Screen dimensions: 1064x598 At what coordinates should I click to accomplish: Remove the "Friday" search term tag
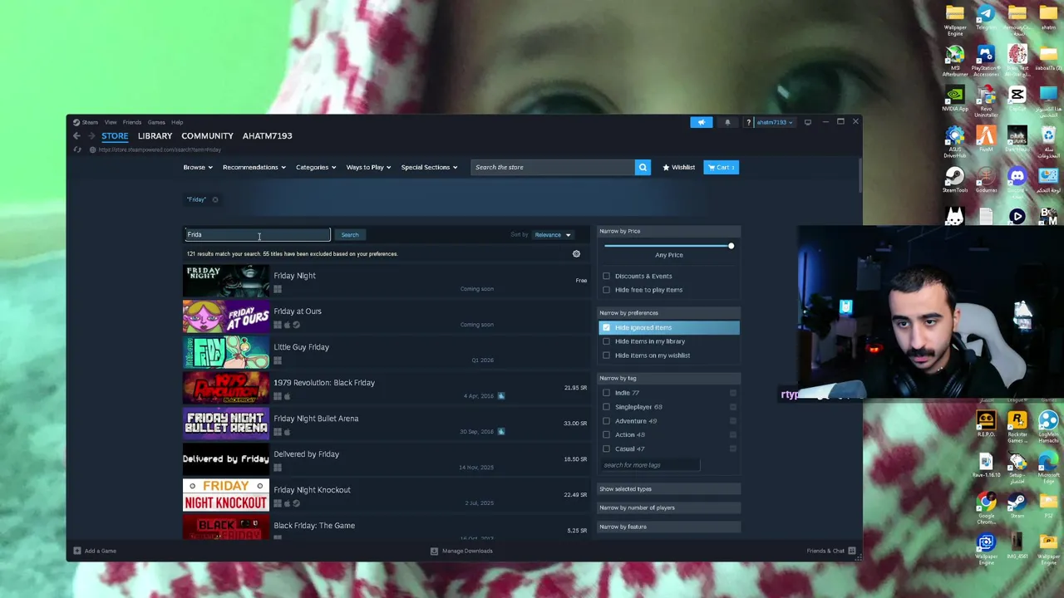point(214,199)
